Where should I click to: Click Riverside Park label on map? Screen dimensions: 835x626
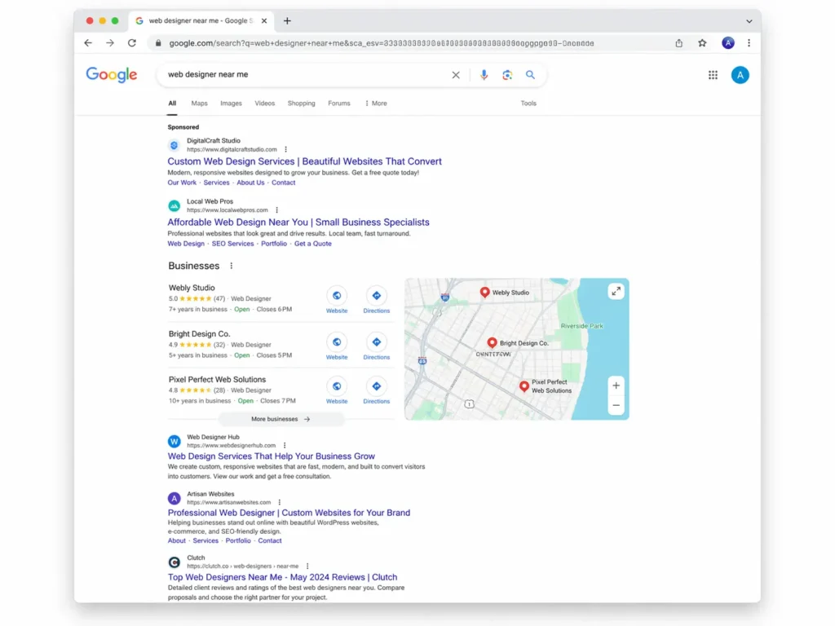[581, 326]
